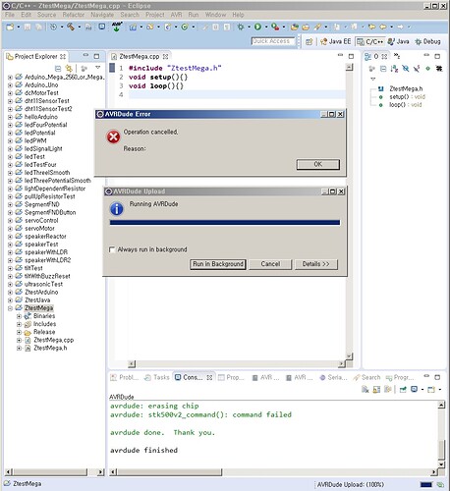This screenshot has width=450, height=491.
Task: Click Display Selected Console icon
Action: point(415,389)
